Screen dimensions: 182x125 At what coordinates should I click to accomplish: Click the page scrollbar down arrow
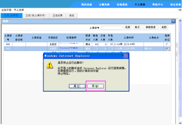click(x=180, y=123)
